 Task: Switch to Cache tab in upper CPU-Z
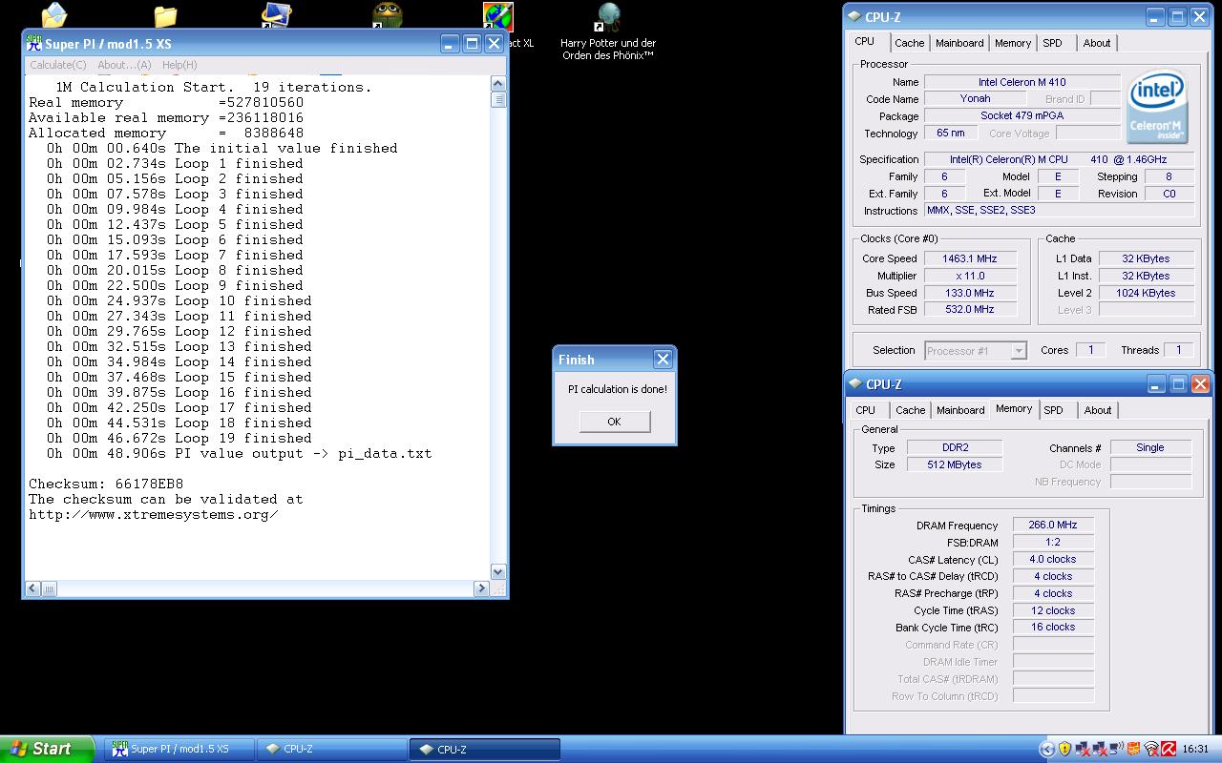point(909,43)
